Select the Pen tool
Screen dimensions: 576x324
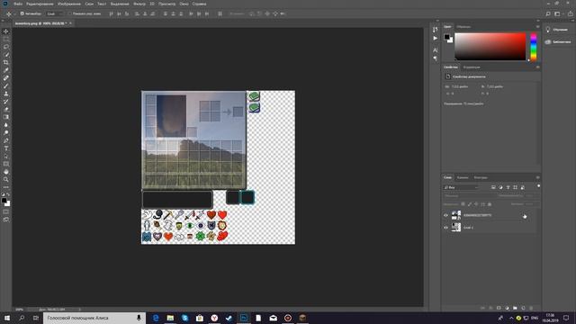tap(6, 140)
